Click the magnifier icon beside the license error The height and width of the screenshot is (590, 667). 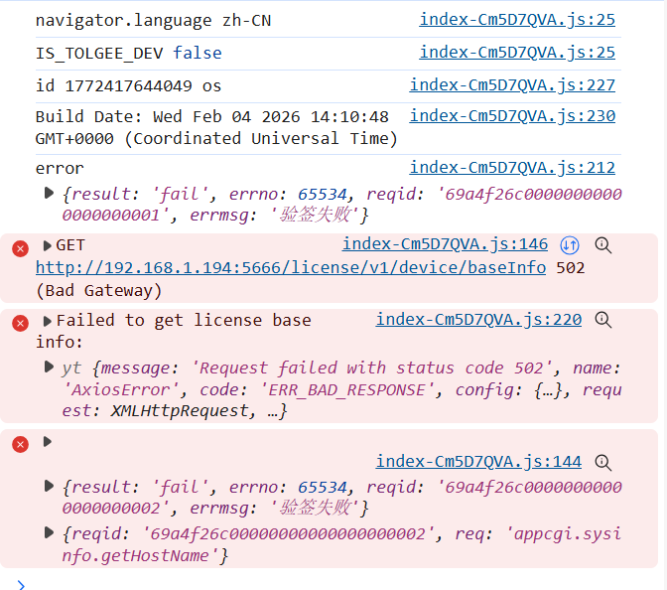tap(602, 320)
